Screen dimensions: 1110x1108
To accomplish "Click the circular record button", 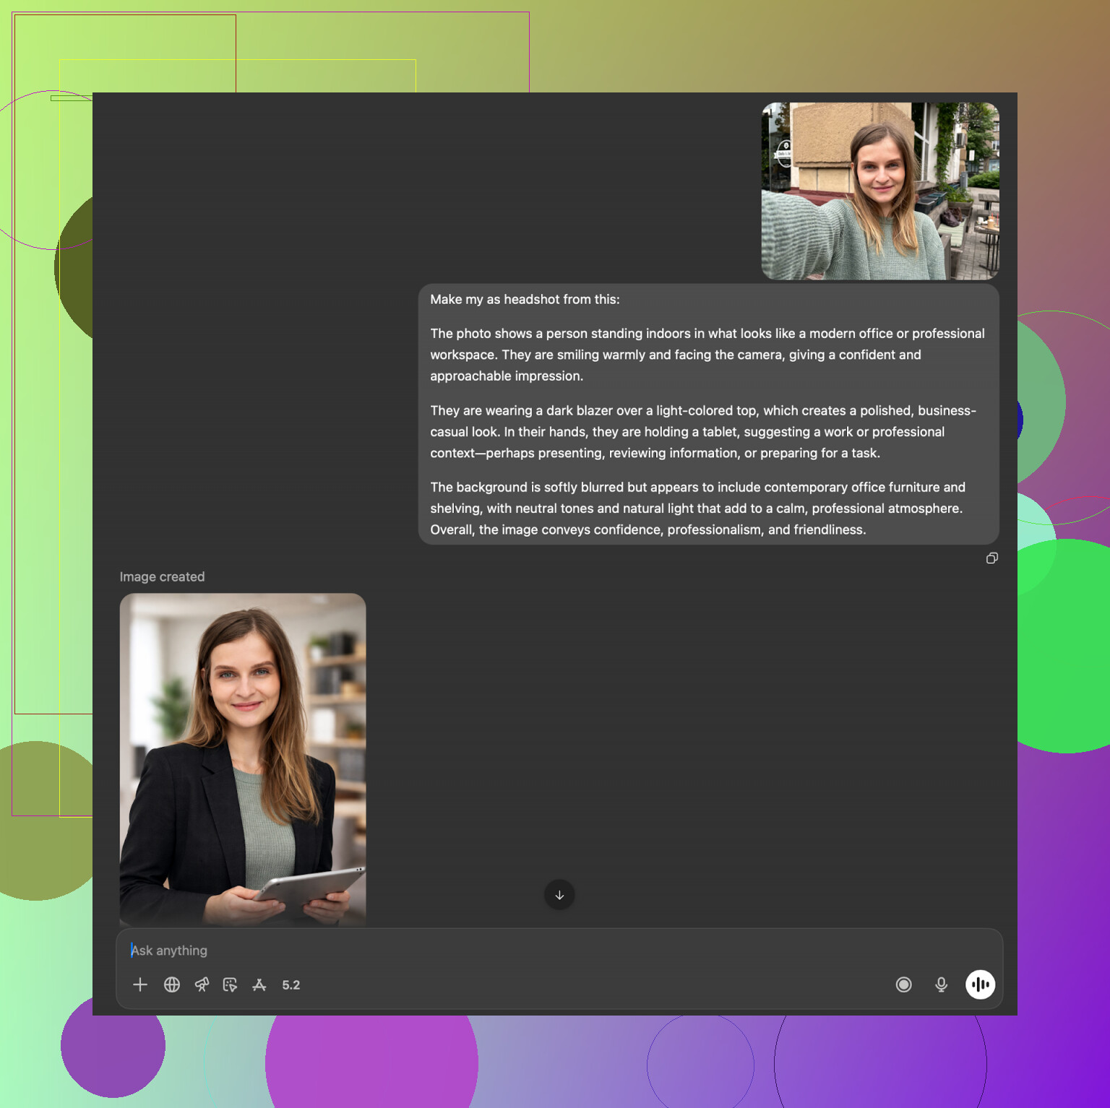I will pyautogui.click(x=903, y=984).
